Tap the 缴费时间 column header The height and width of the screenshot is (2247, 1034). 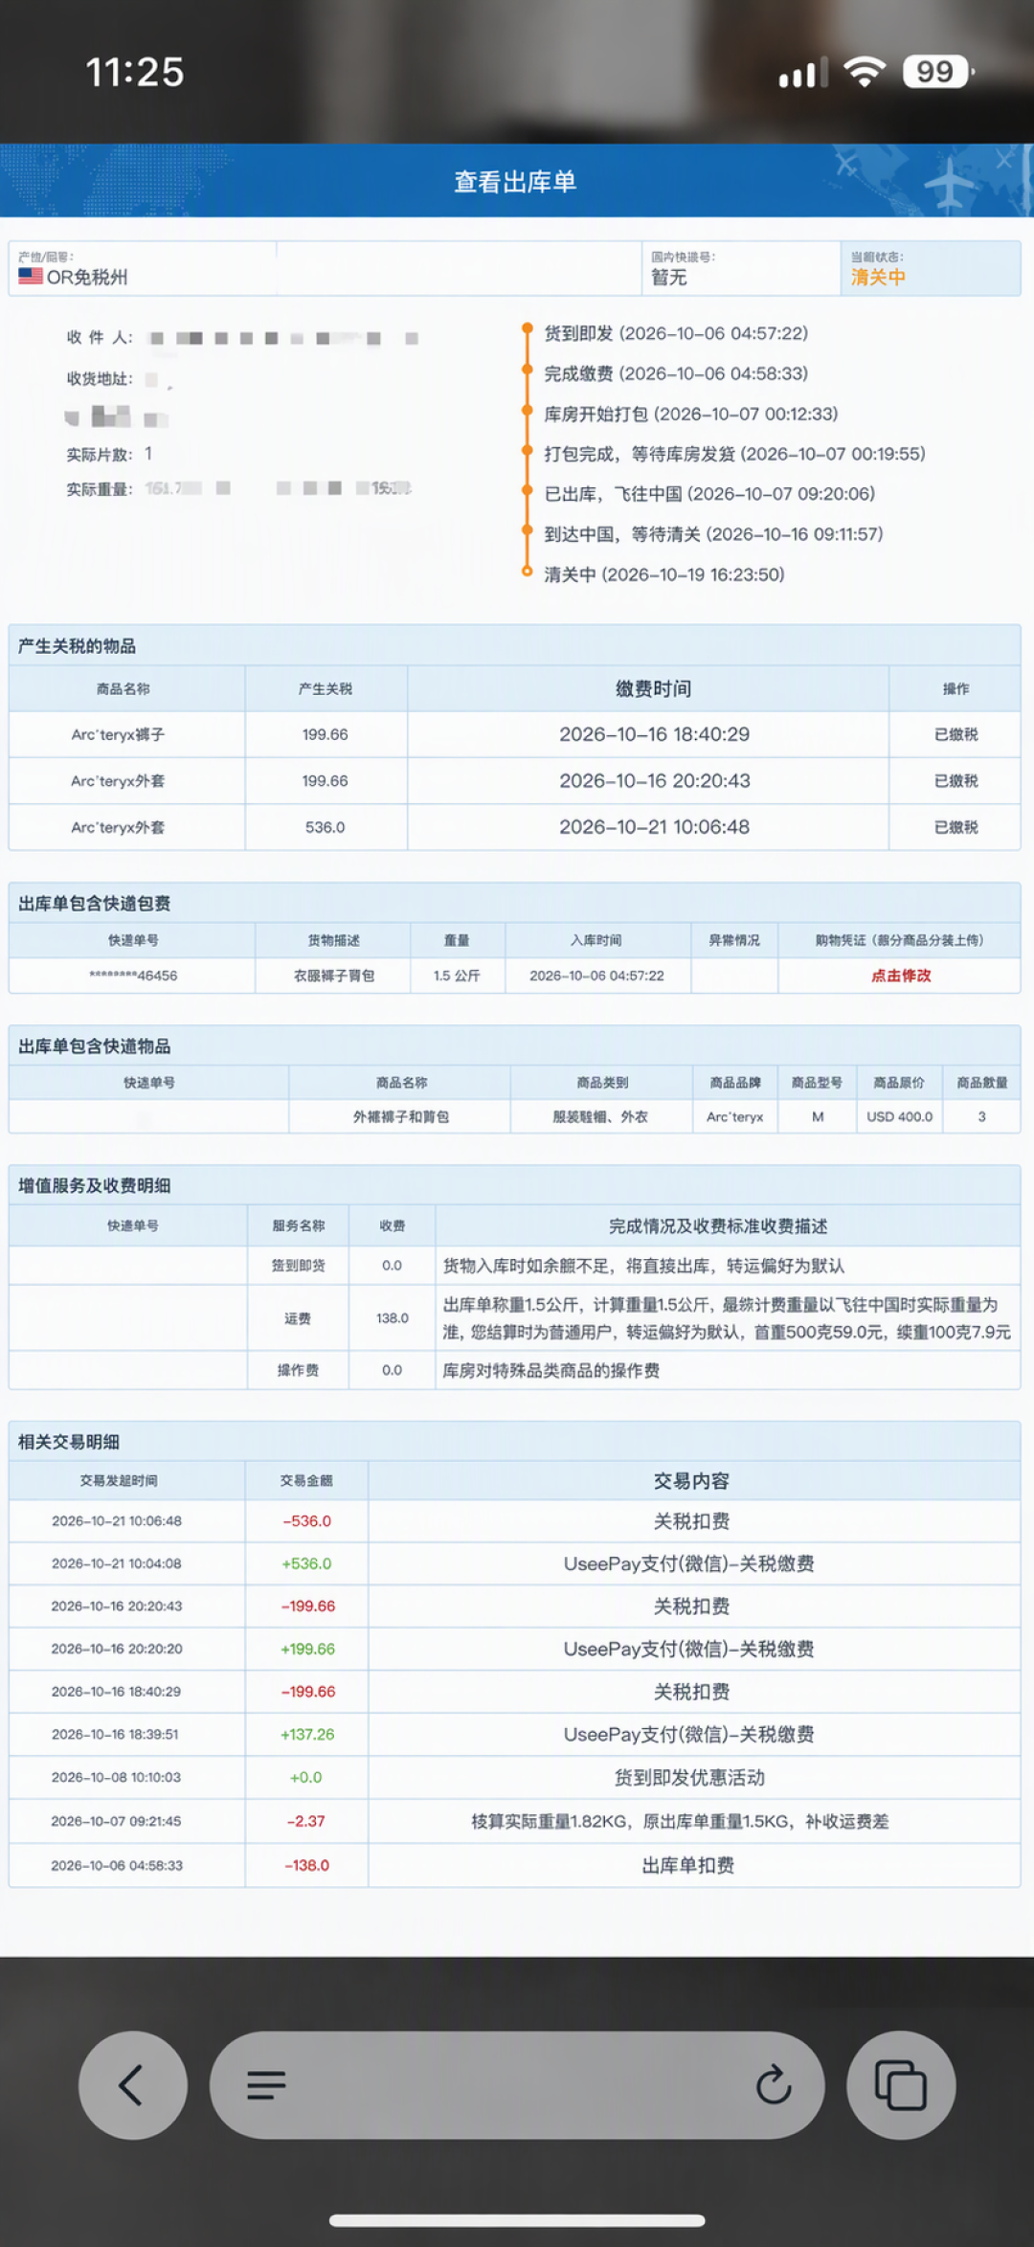(653, 688)
